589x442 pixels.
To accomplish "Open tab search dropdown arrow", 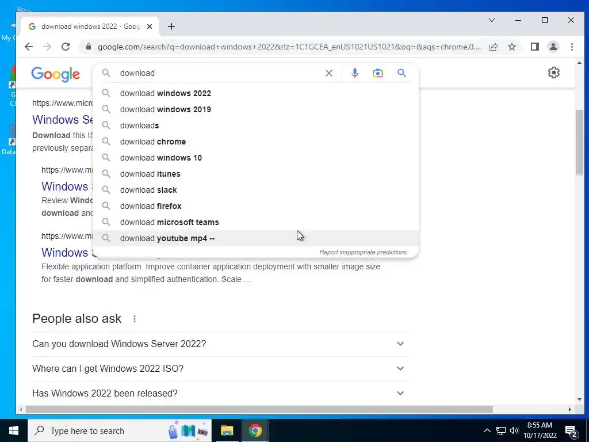I will 491,20.
